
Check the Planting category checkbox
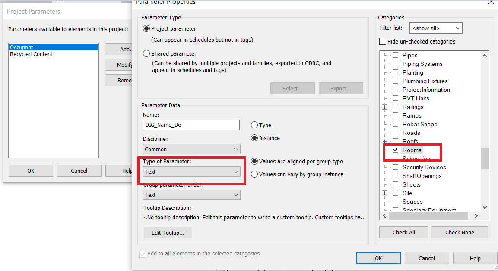(x=395, y=72)
